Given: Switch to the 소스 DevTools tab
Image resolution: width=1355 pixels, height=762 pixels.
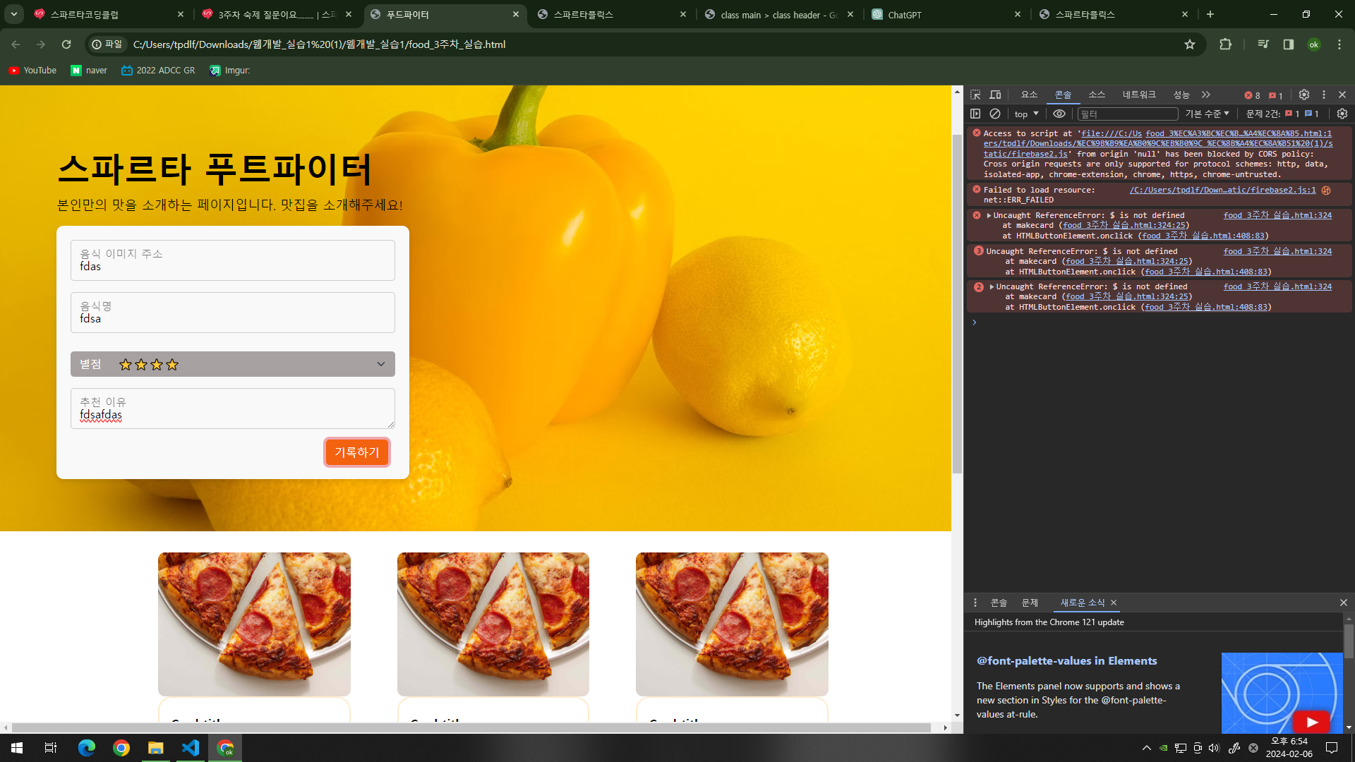Looking at the screenshot, I should pyautogui.click(x=1097, y=95).
